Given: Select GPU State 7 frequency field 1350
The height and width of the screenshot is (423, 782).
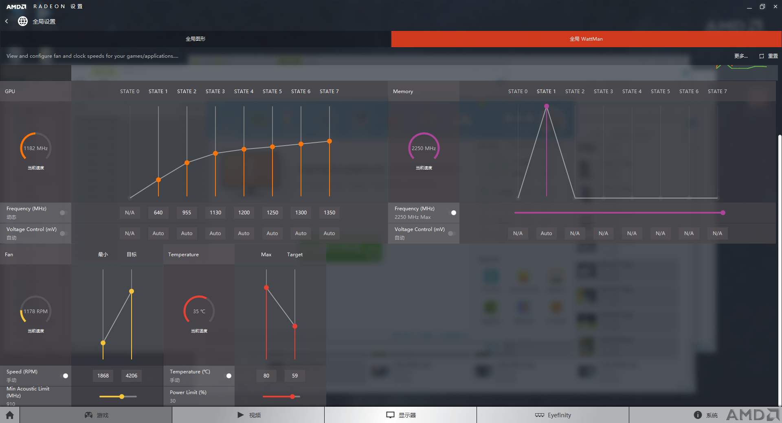Looking at the screenshot, I should click(329, 213).
